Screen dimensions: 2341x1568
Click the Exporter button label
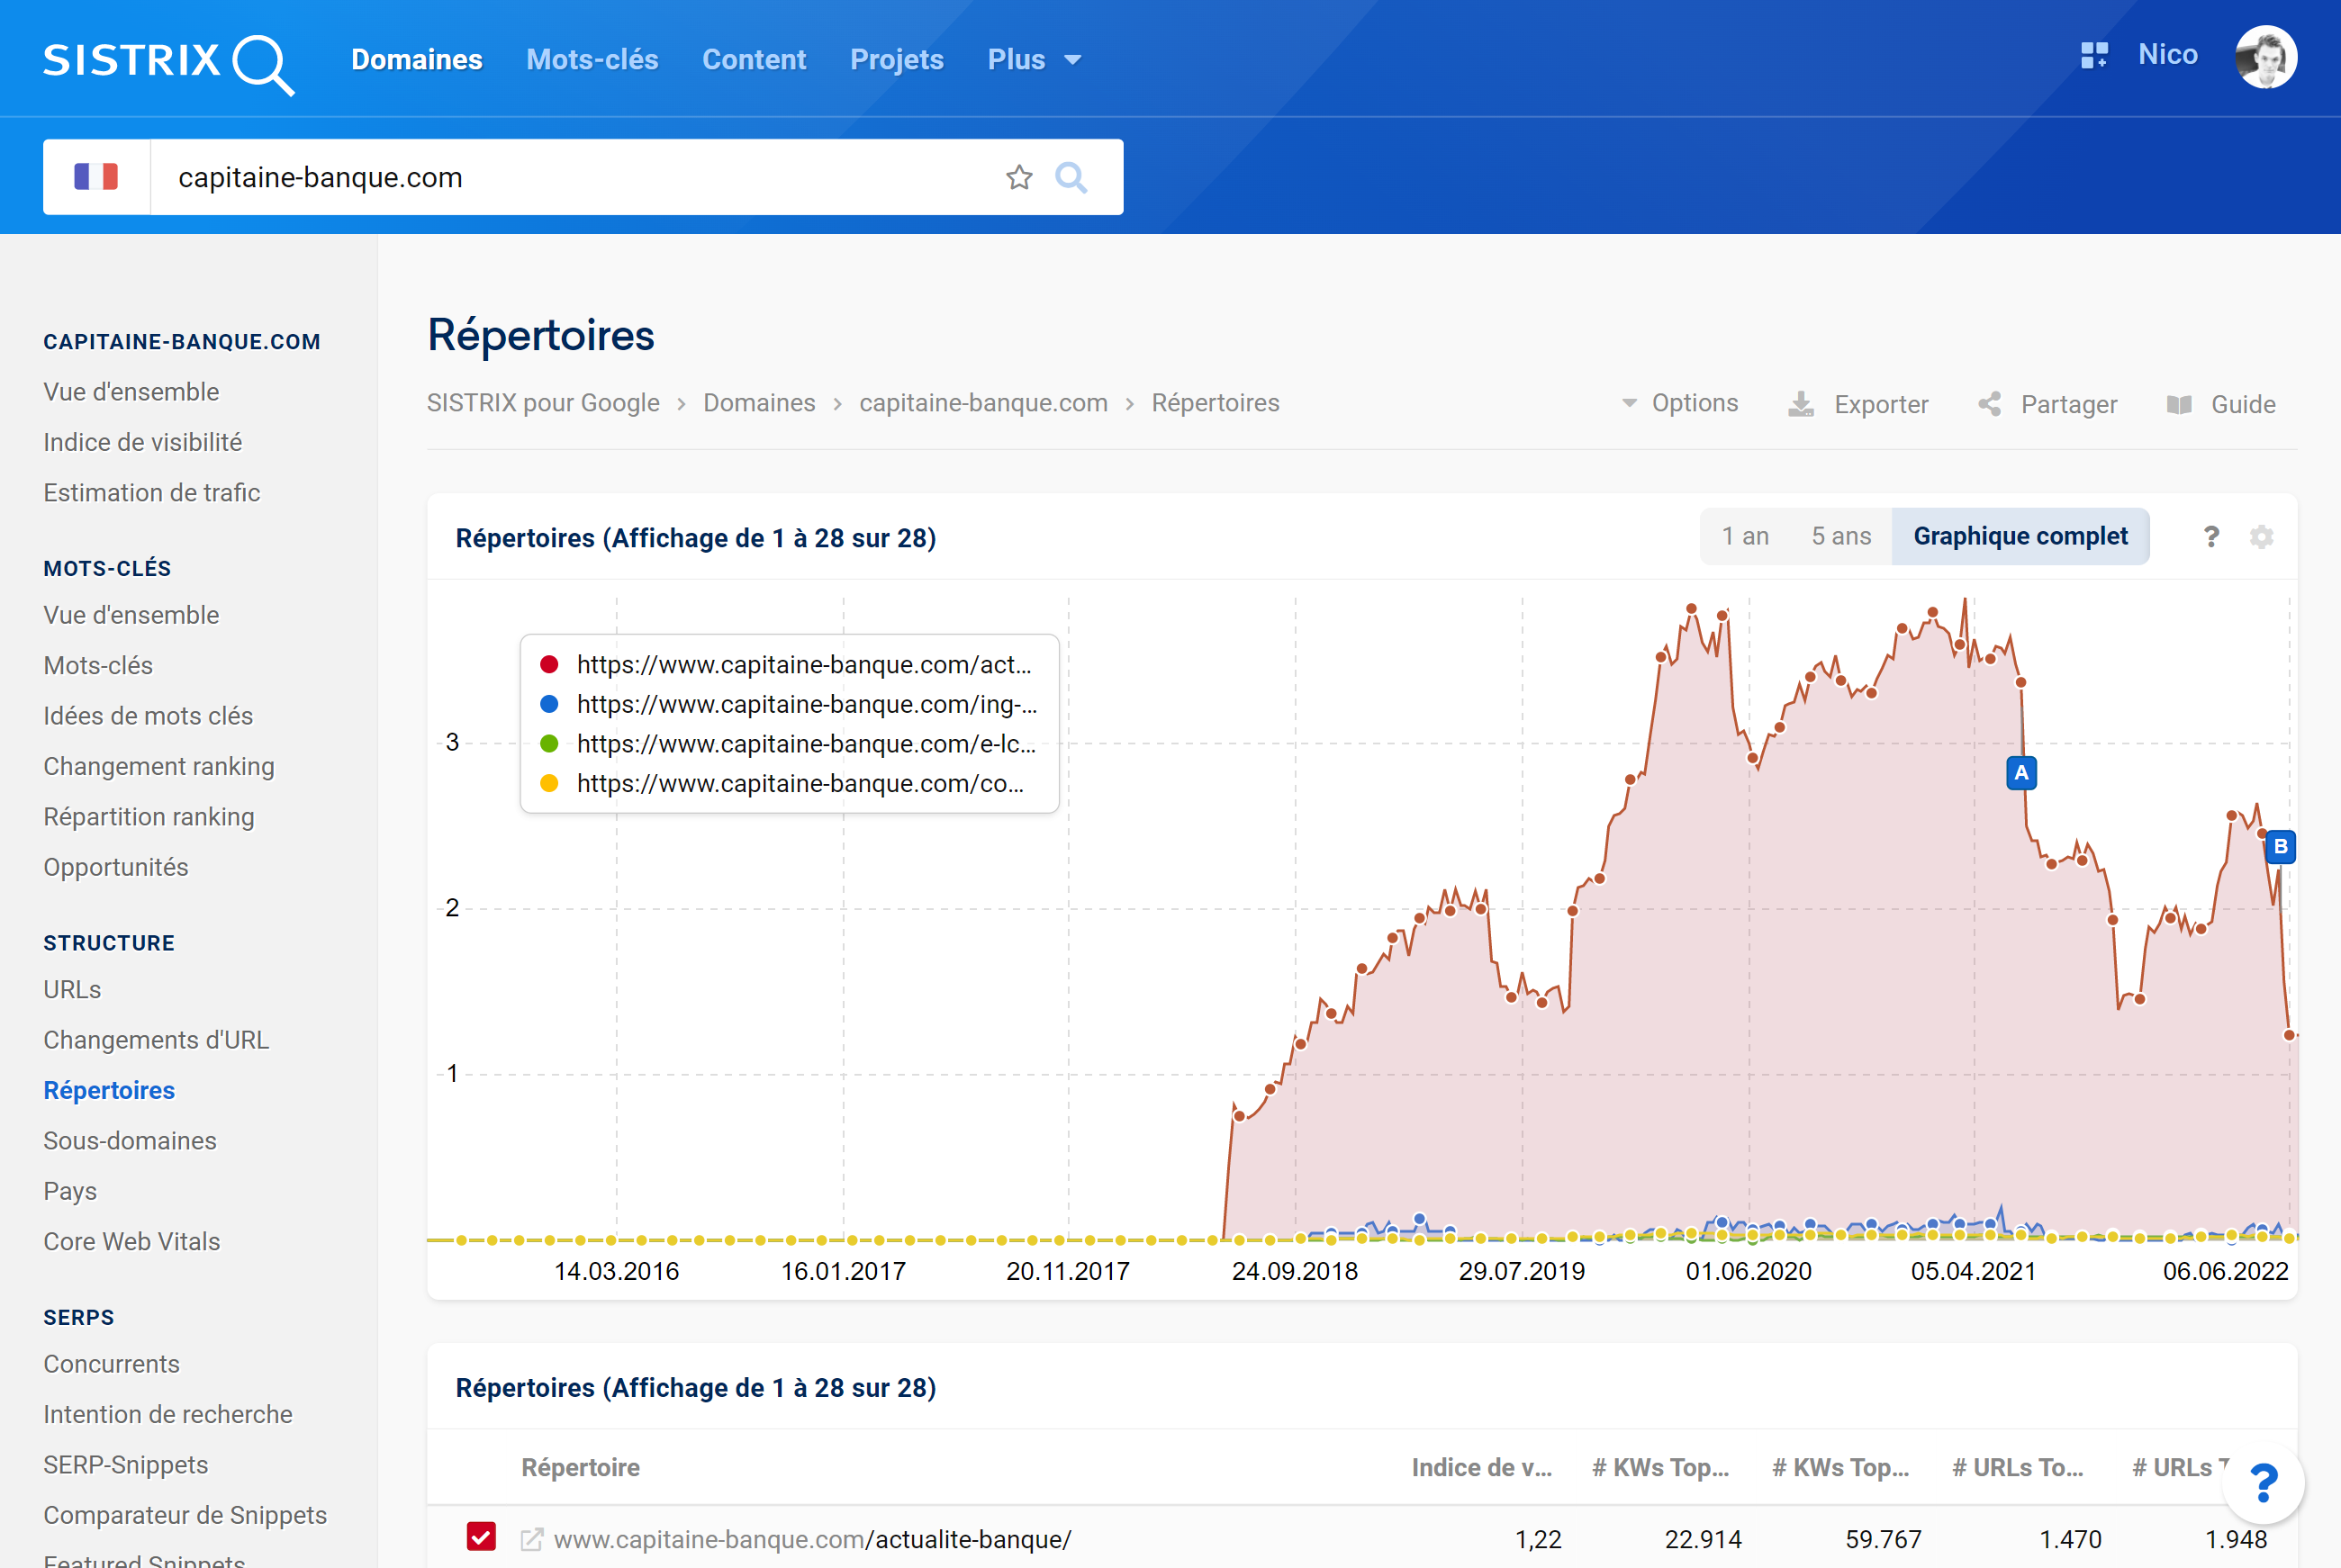point(1880,404)
